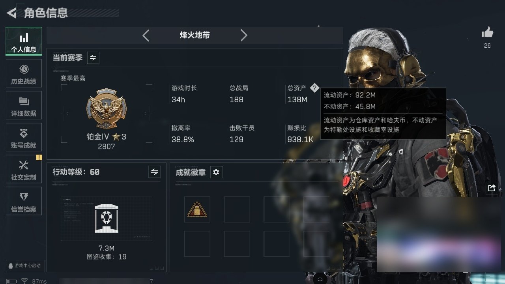The width and height of the screenshot is (505, 284).
Task: Switch to next mode with right chevron
Action: point(244,35)
